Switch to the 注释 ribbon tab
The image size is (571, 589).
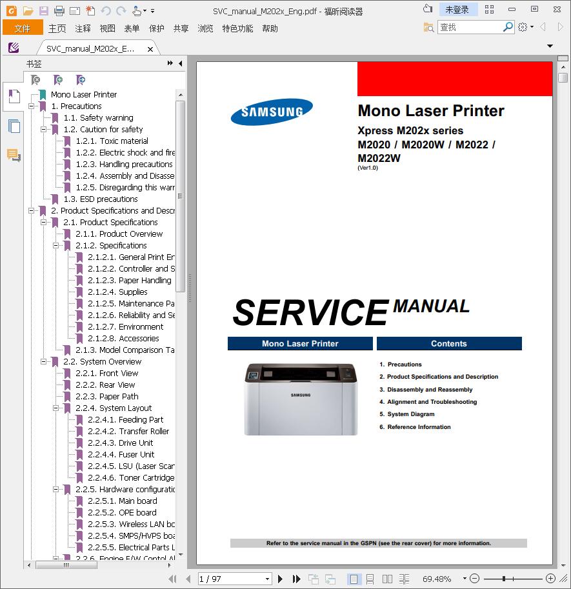tap(83, 28)
